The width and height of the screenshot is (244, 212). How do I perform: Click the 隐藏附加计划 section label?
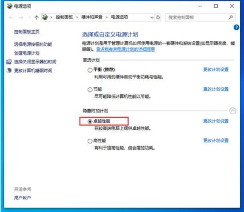(95, 111)
